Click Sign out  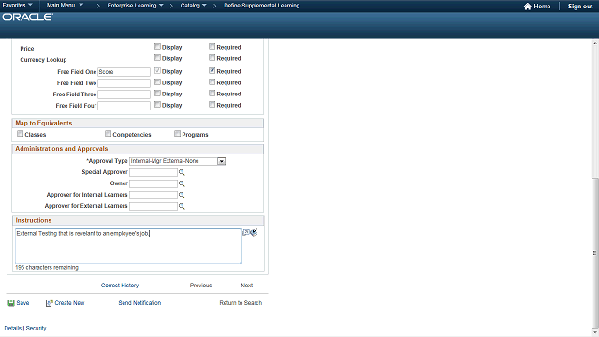pyautogui.click(x=580, y=7)
